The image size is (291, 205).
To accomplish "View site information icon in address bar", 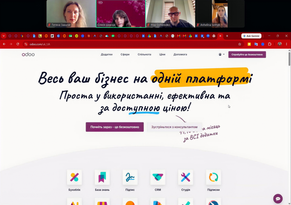I will (x=26, y=44).
